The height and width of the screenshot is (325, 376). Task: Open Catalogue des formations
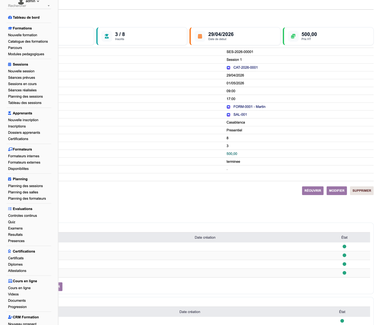coord(28,41)
